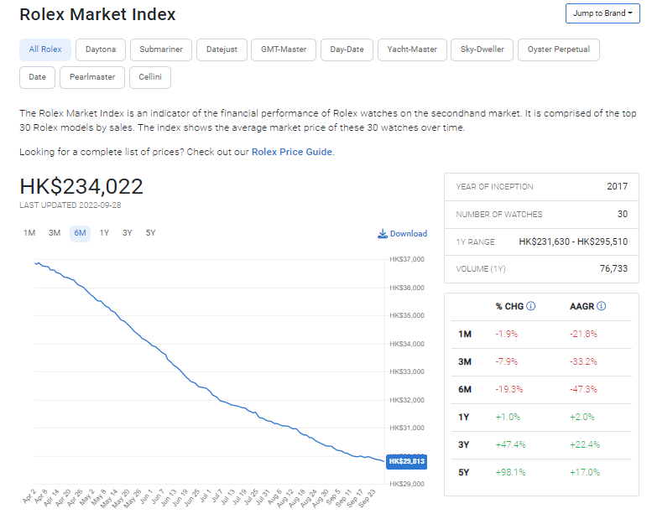Toggle chart range to 3M
652x514 pixels.
click(x=55, y=233)
